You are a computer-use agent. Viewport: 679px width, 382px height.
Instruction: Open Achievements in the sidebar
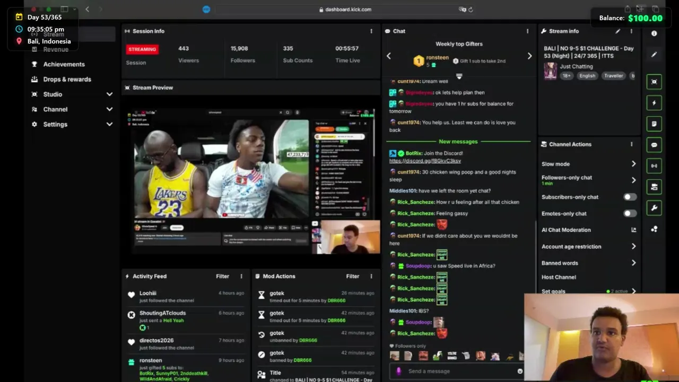point(64,64)
